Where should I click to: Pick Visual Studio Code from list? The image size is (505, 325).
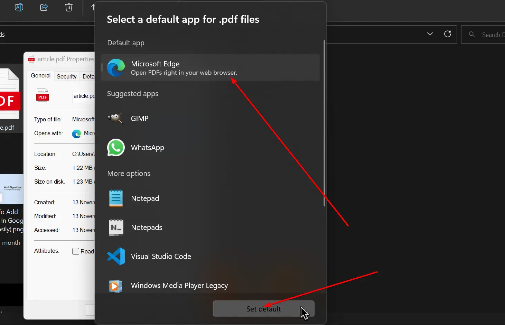click(x=211, y=257)
